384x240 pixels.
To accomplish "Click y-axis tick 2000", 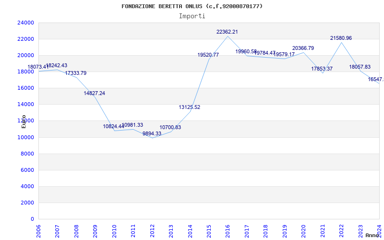I will pyautogui.click(x=27, y=203).
